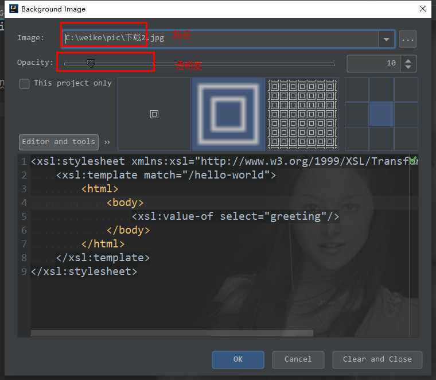
Task: Click the Opacity: label
Action: point(35,63)
